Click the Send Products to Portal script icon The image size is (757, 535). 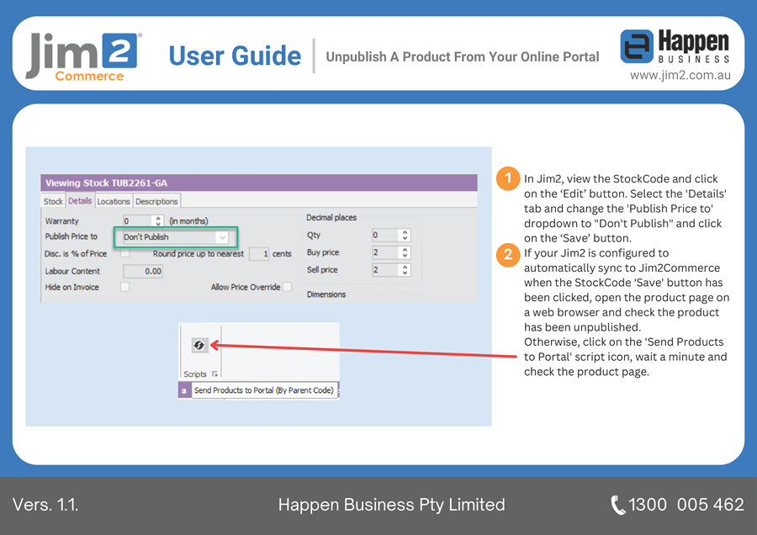[x=199, y=345]
